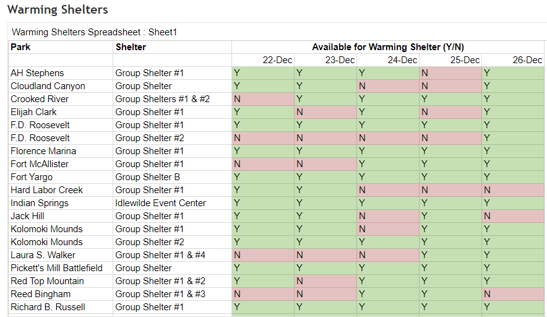Select Jack Hill 24-Dec N cell
547x317 pixels.
[x=388, y=216]
